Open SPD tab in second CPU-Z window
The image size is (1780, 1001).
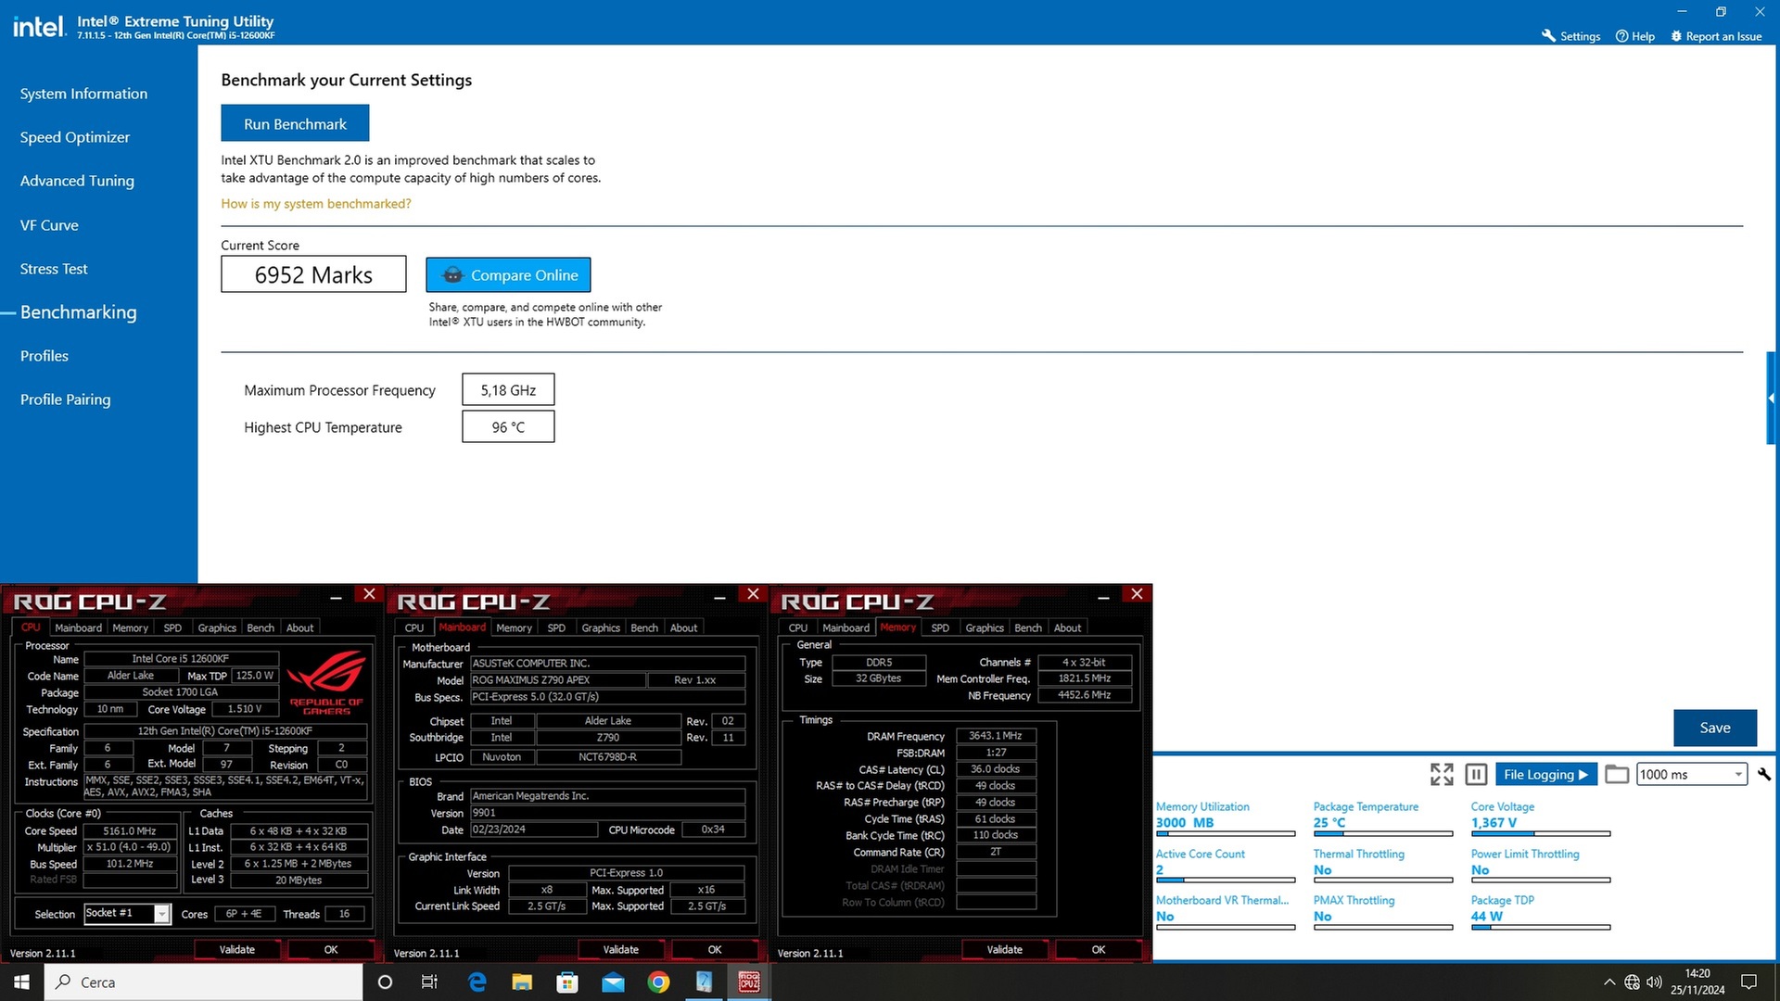[x=556, y=627]
